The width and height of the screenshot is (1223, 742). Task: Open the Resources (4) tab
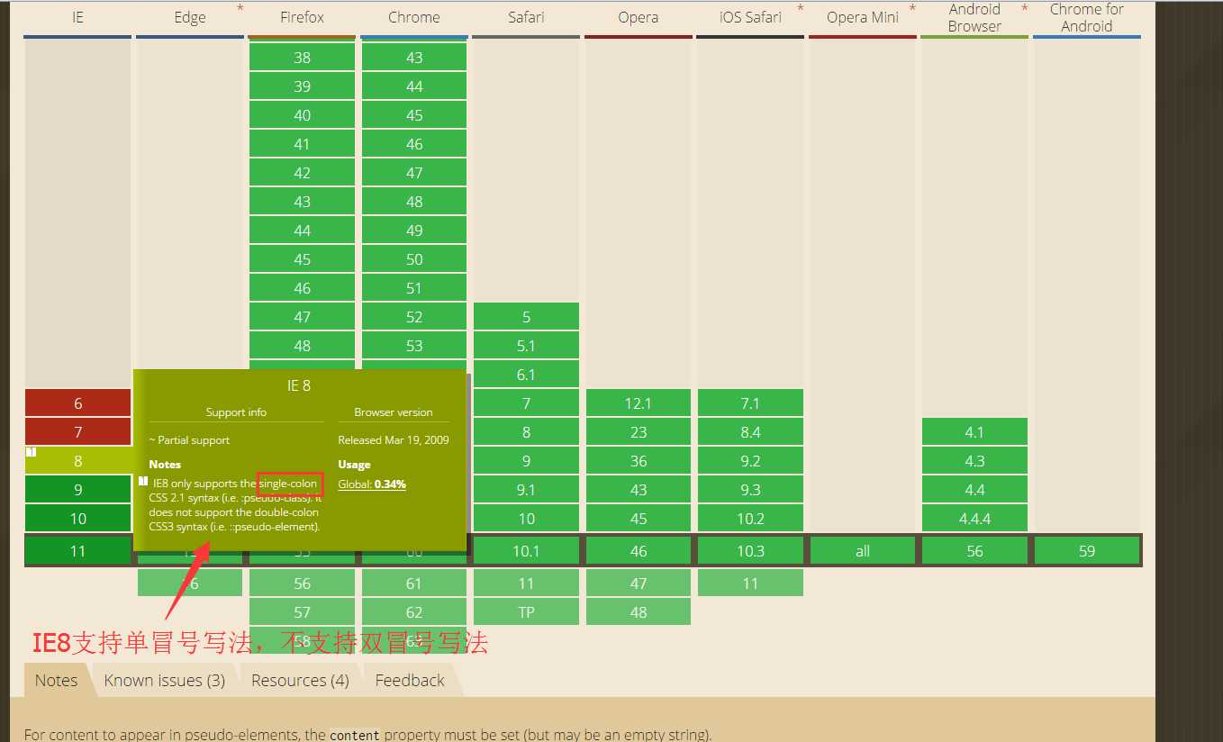(x=300, y=680)
